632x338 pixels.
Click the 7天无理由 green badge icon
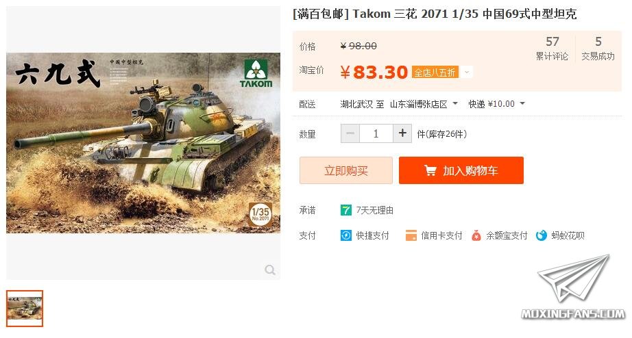346,210
